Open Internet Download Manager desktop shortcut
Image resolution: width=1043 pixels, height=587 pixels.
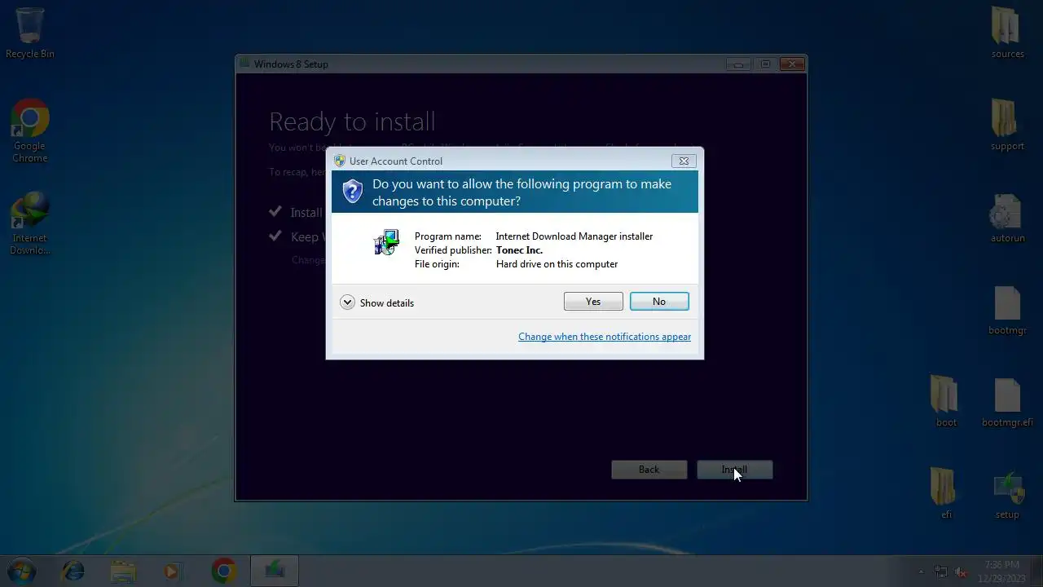[x=30, y=223]
